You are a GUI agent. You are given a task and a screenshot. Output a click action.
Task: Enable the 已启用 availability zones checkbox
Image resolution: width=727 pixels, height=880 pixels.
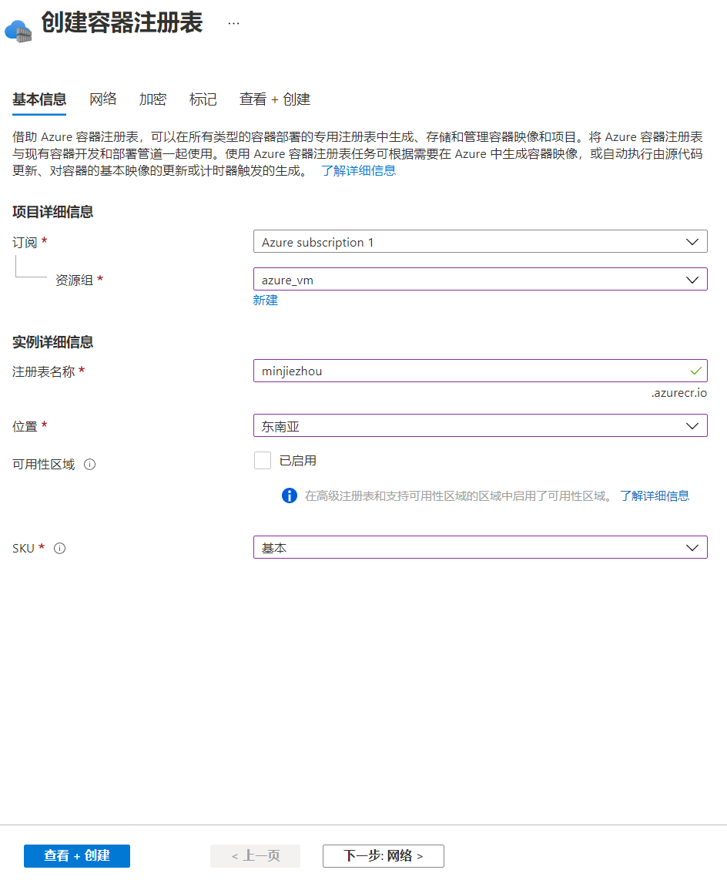263,460
